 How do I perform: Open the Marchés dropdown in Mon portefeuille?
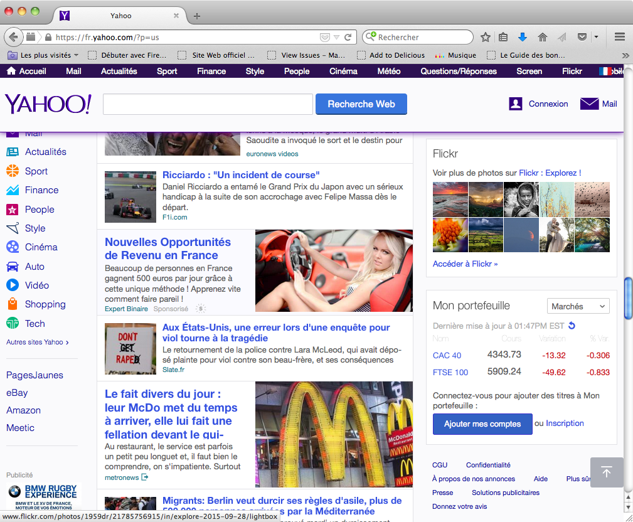pos(578,306)
